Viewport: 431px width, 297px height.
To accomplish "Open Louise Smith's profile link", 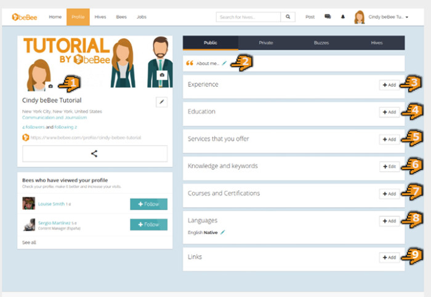I will 51,204.
